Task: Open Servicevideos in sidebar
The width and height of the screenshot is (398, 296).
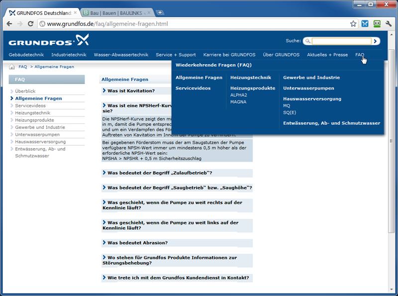Action: [30, 105]
